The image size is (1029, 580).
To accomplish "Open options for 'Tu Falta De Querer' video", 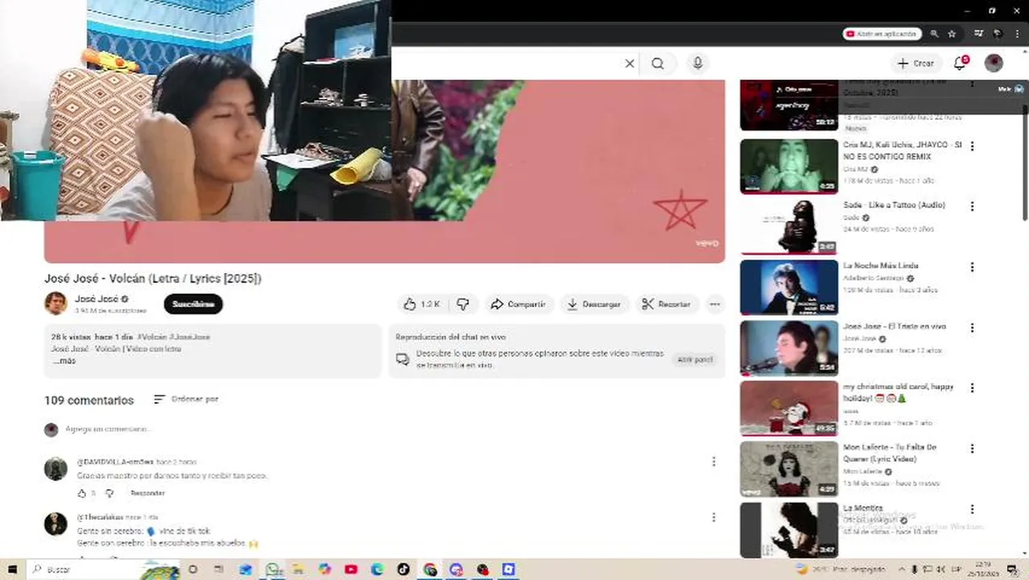I will (x=972, y=449).
